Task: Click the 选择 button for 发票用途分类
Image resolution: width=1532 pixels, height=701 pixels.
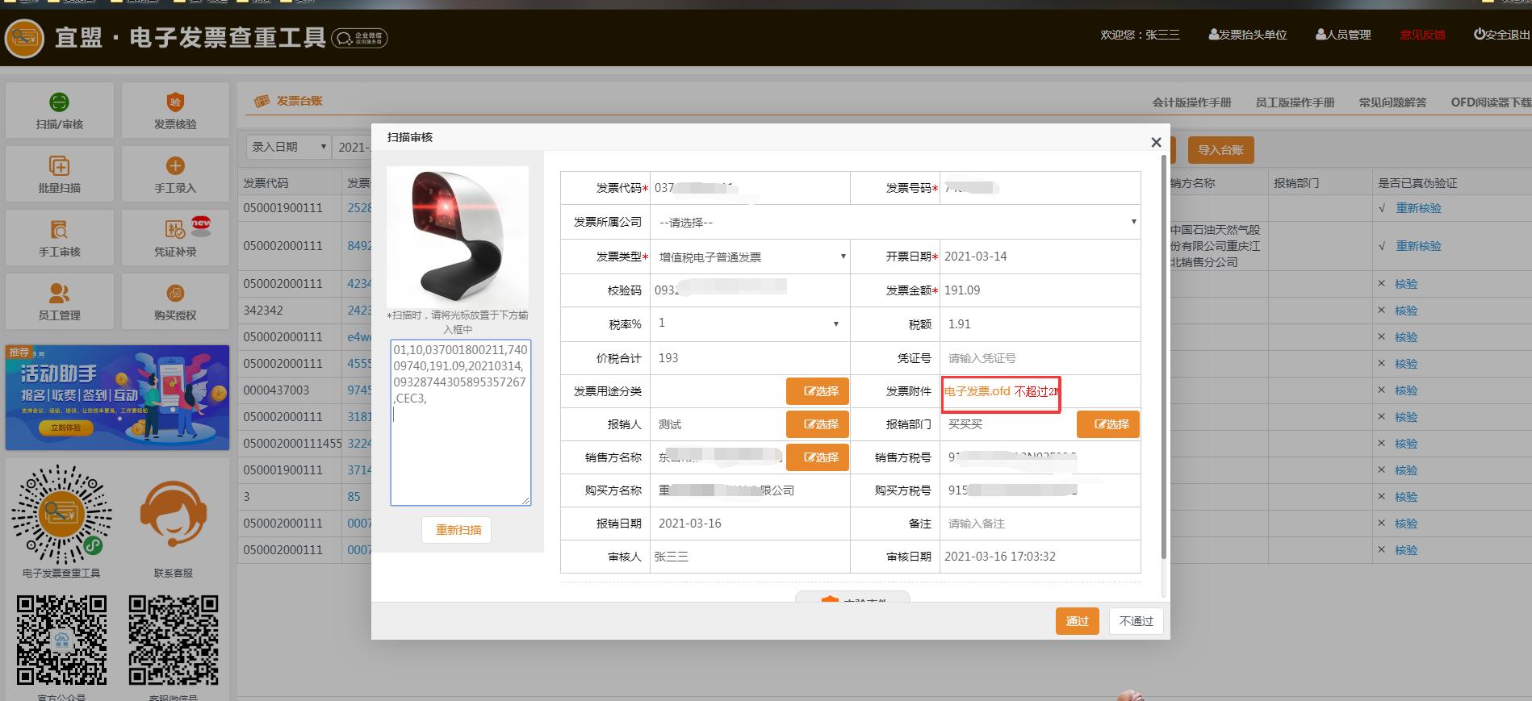Action: click(818, 391)
